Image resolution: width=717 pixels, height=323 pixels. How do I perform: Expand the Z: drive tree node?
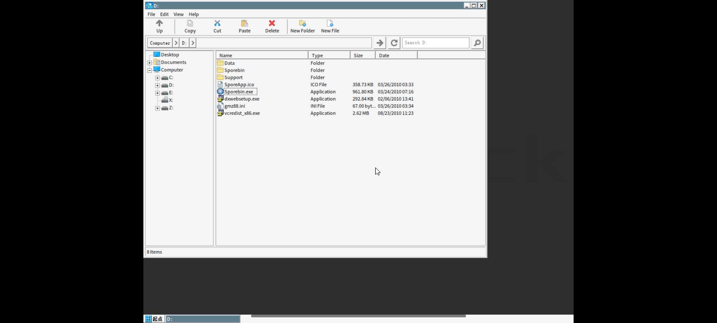157,108
